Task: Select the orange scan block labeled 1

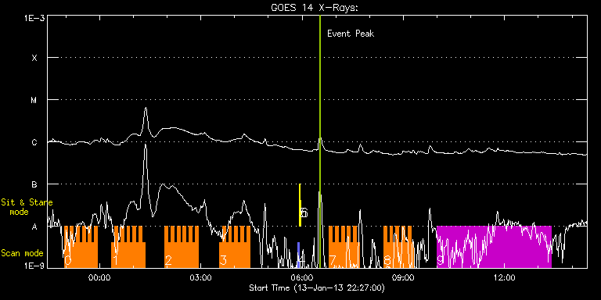Action: tap(128, 247)
